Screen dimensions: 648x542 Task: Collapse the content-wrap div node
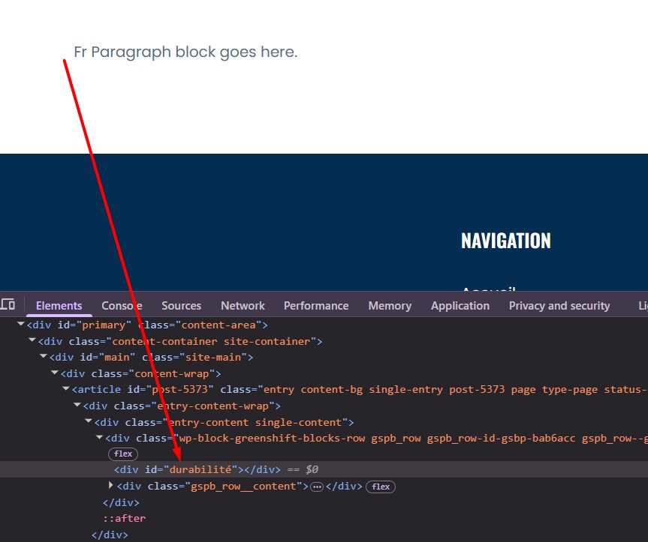[x=54, y=373]
